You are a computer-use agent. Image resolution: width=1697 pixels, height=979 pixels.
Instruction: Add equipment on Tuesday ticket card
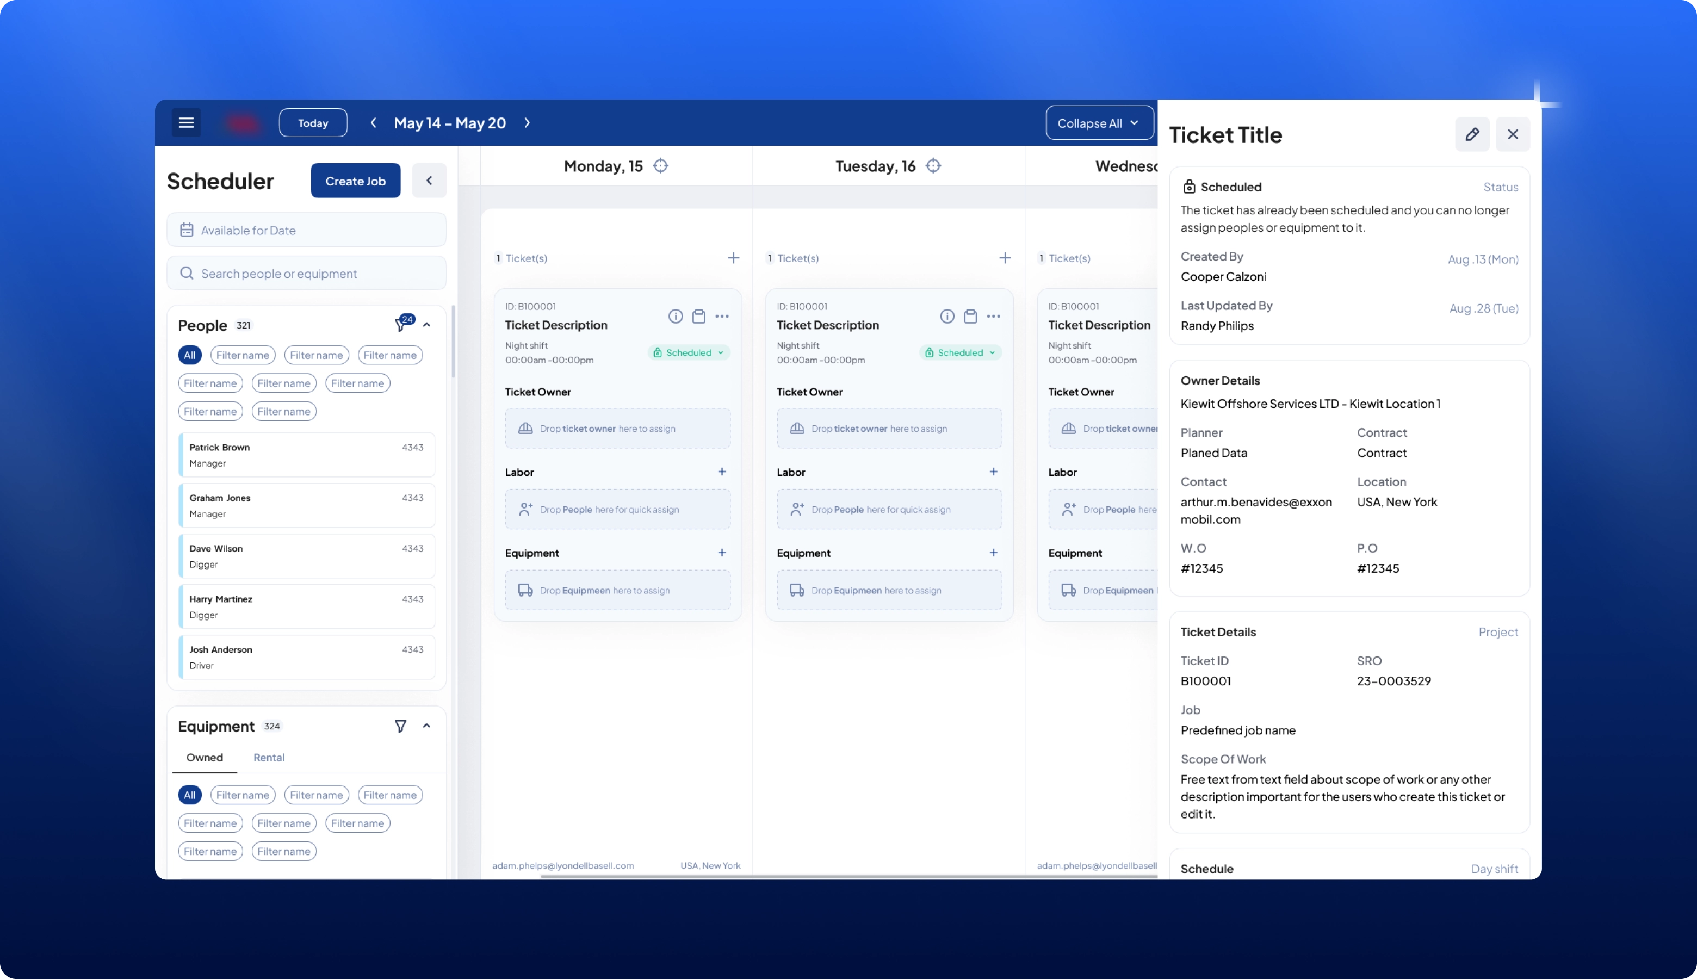(994, 553)
